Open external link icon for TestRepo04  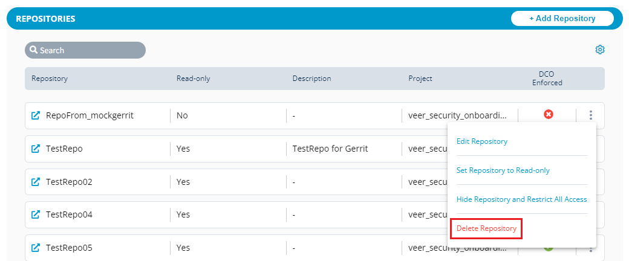(x=36, y=214)
